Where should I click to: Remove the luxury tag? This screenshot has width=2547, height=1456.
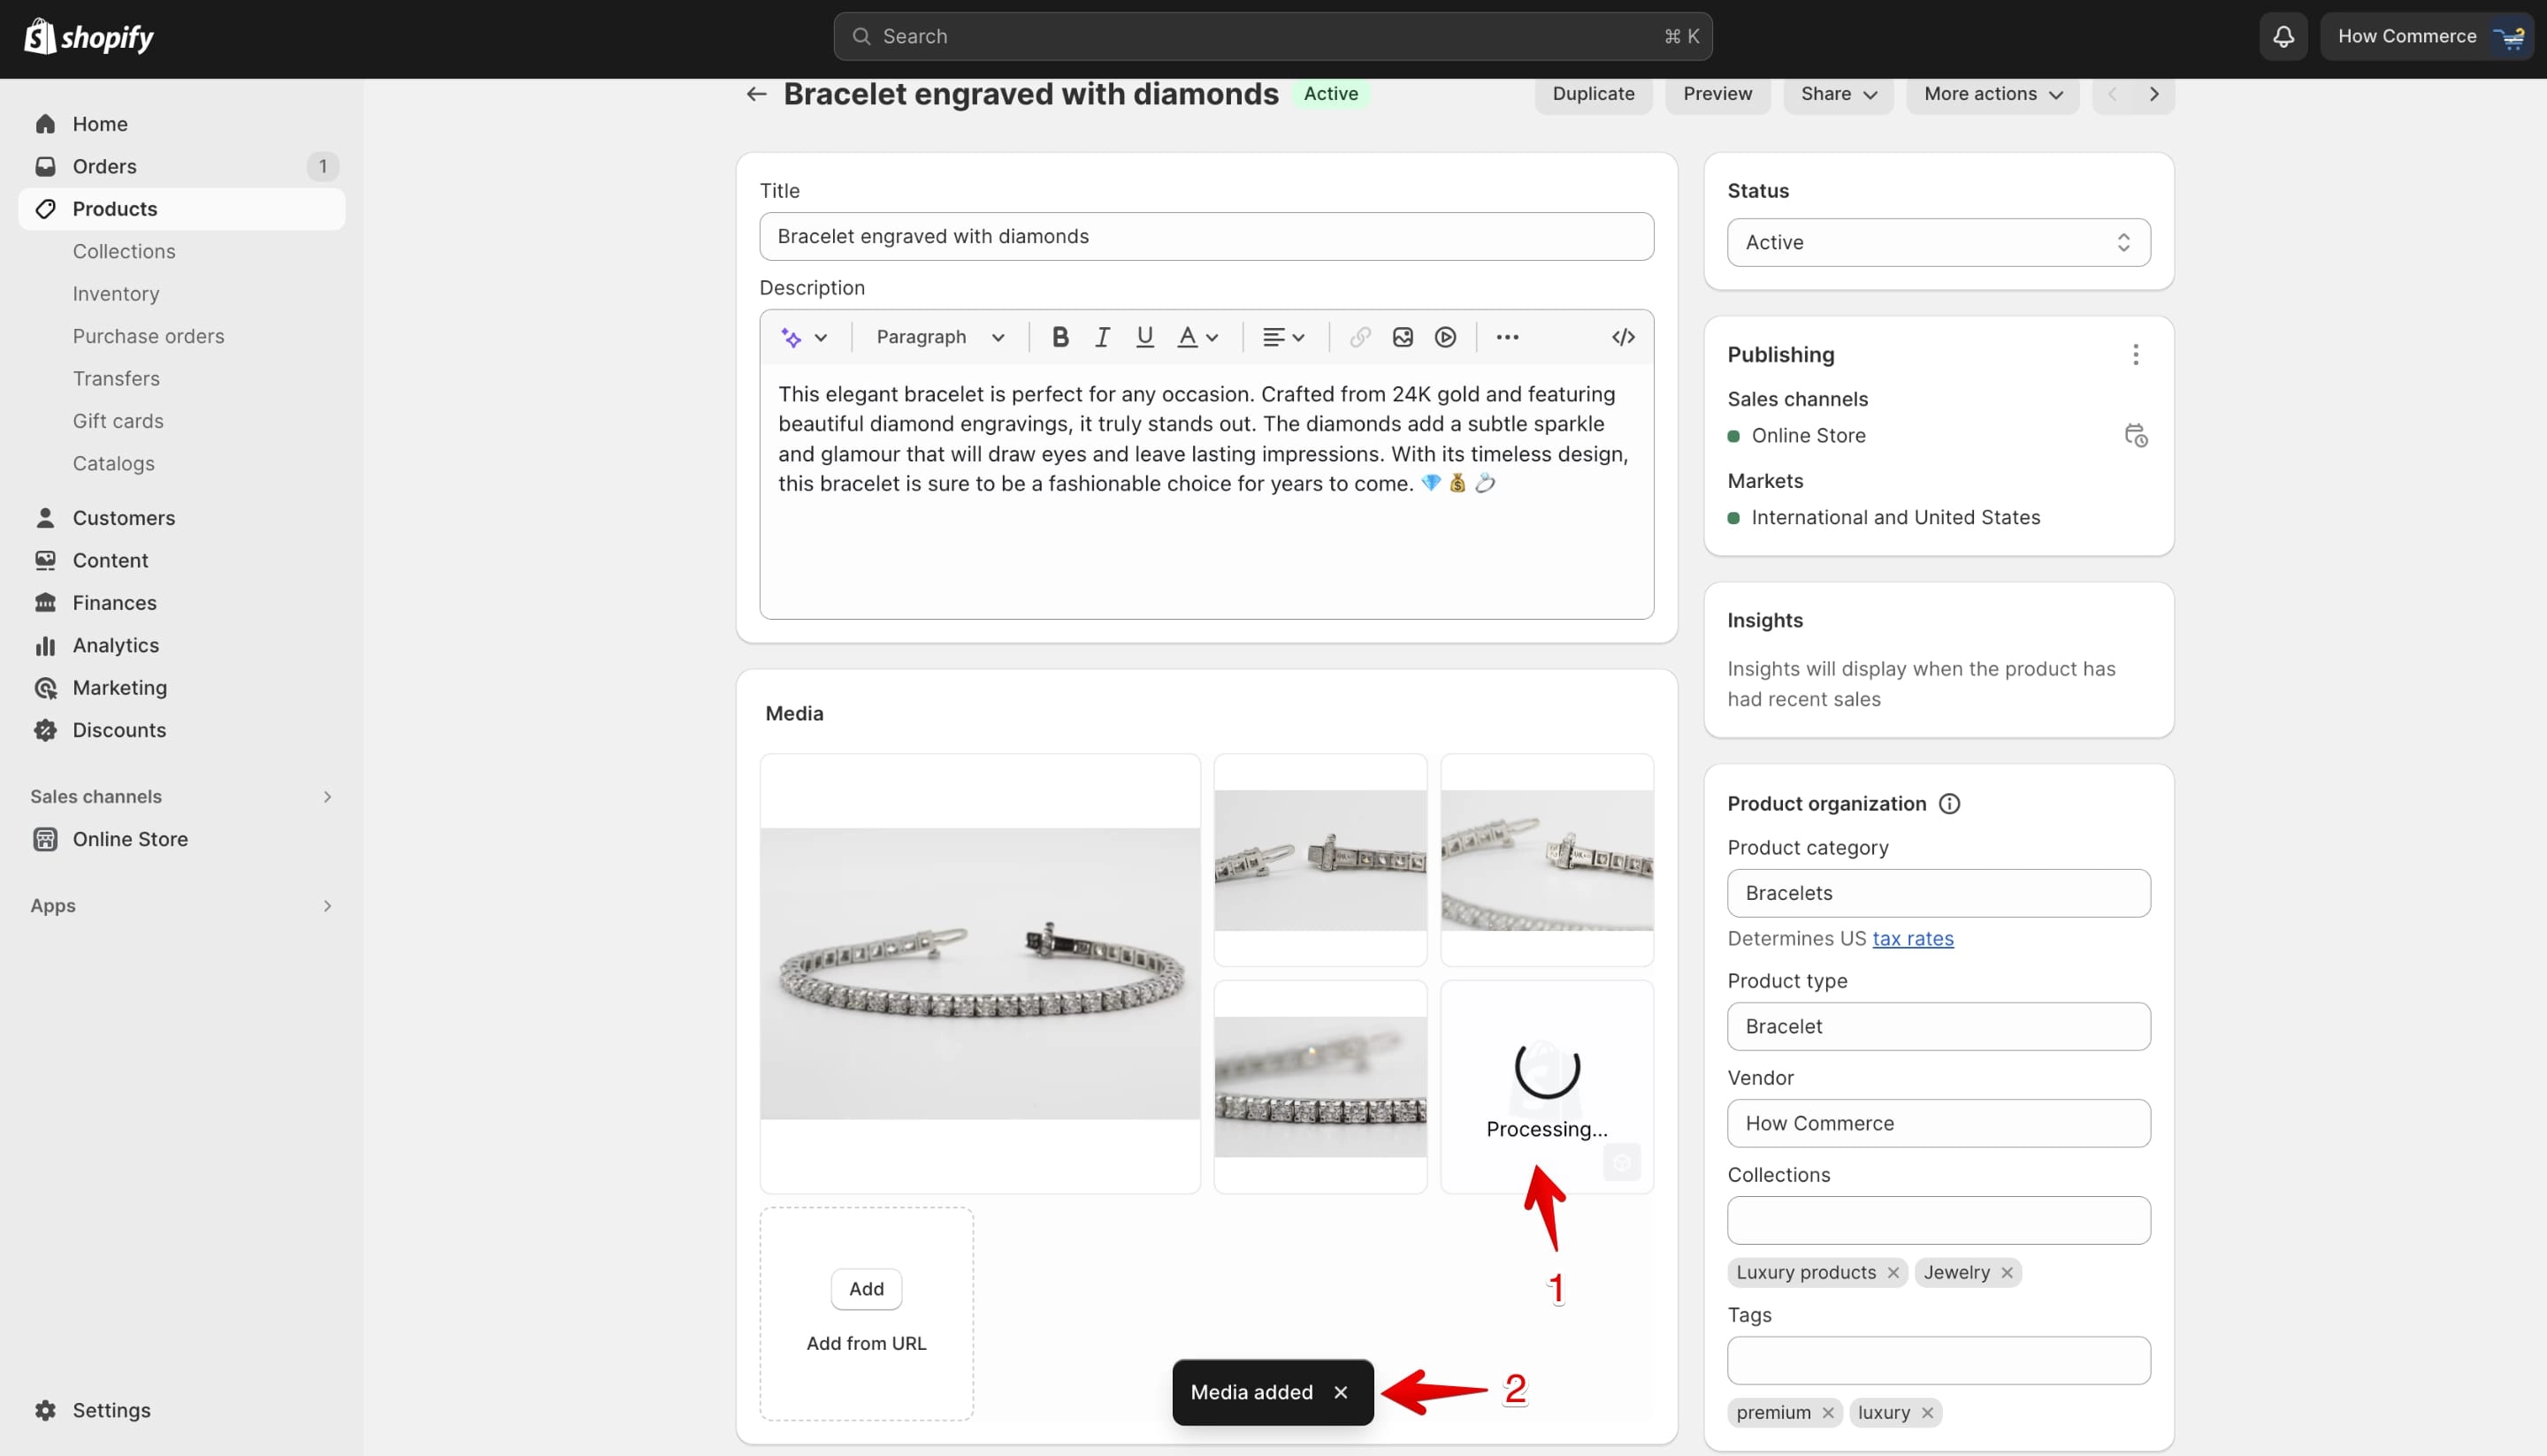1927,1413
